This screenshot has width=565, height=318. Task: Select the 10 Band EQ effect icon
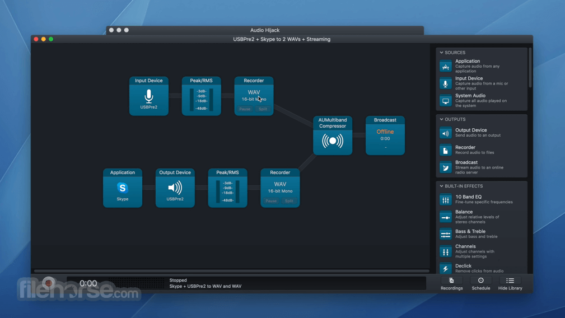pyautogui.click(x=445, y=199)
